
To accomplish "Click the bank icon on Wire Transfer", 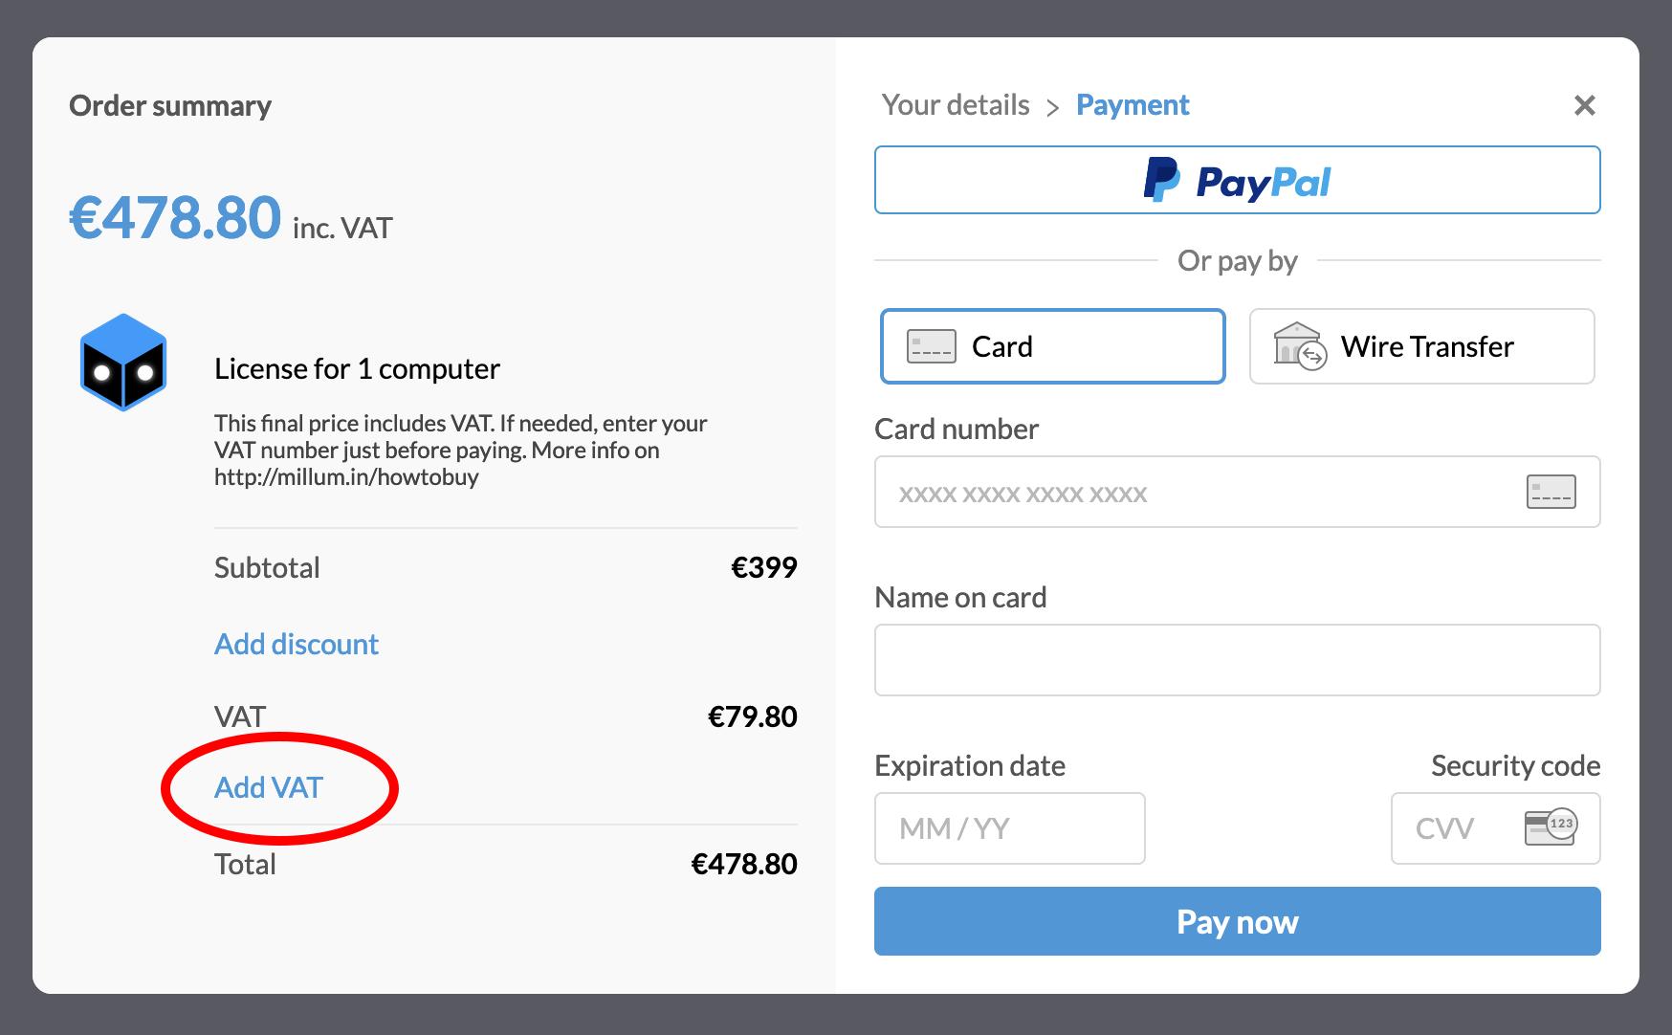I will 1299,346.
